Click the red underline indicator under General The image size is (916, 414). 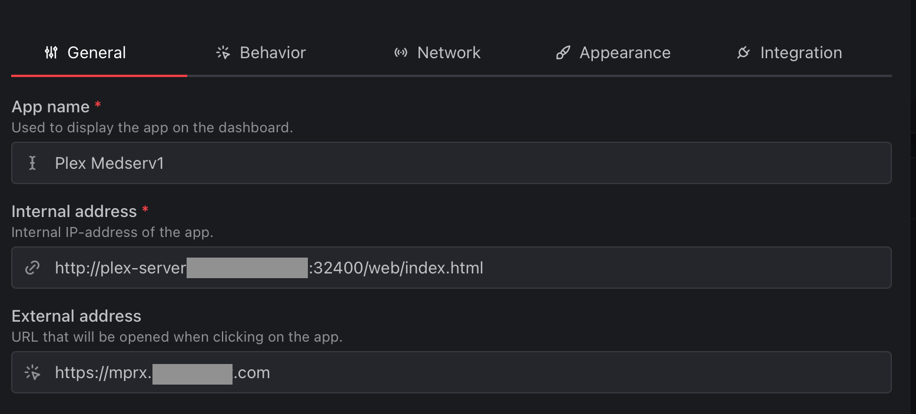(x=99, y=75)
